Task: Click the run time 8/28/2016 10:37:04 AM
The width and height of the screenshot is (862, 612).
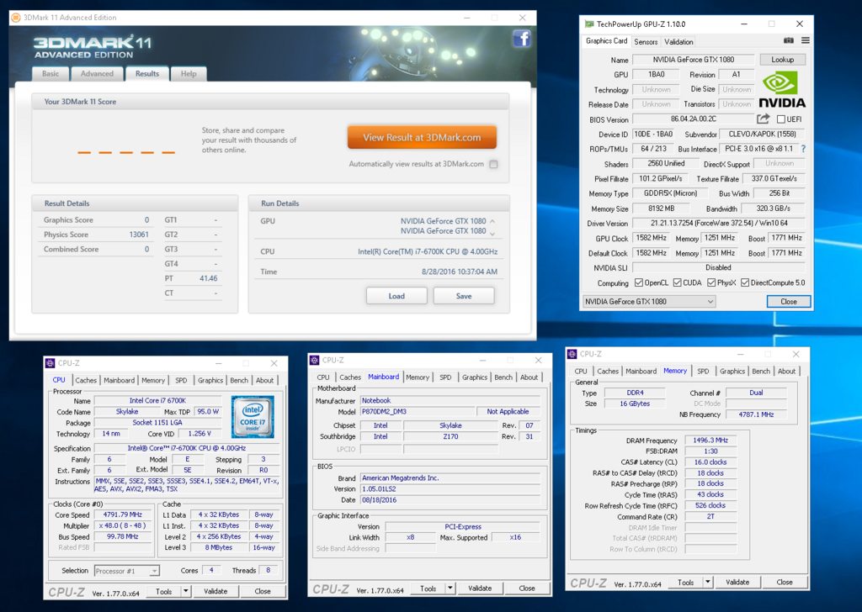Action: click(460, 272)
